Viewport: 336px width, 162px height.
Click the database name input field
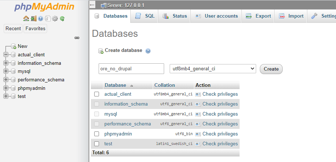pos(131,68)
